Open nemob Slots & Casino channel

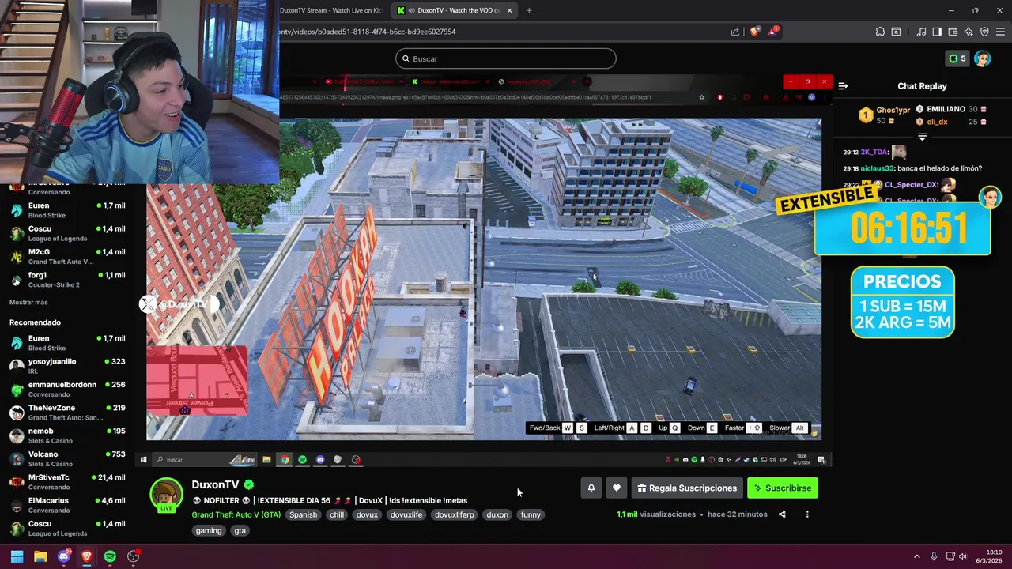tap(67, 435)
